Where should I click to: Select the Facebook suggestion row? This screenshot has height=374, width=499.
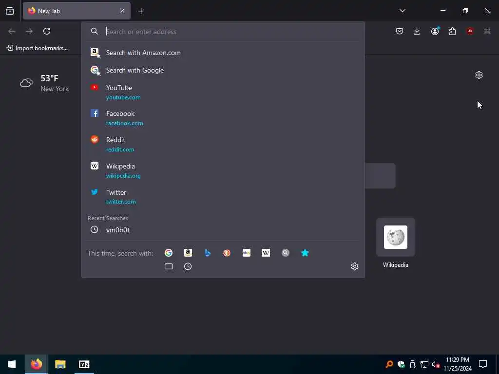coord(223,118)
